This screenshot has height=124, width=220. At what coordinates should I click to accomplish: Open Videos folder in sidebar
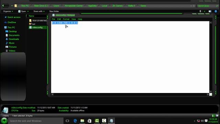12,51
